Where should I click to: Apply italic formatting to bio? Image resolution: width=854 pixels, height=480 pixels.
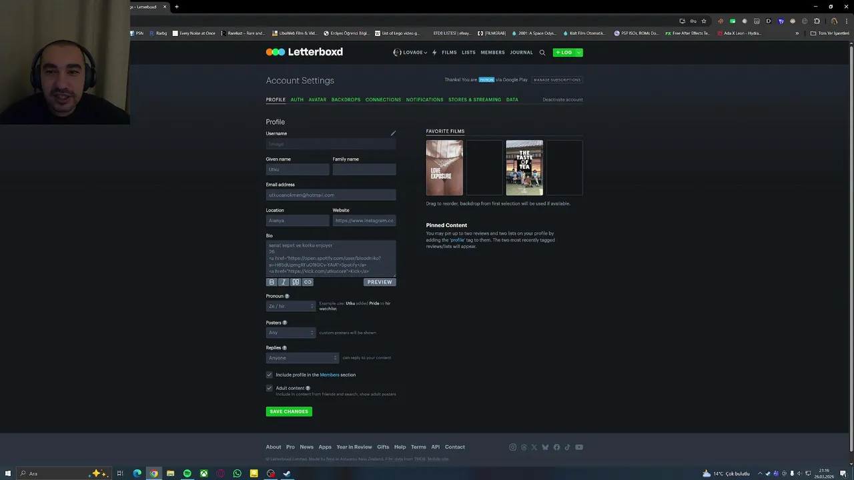tap(284, 282)
